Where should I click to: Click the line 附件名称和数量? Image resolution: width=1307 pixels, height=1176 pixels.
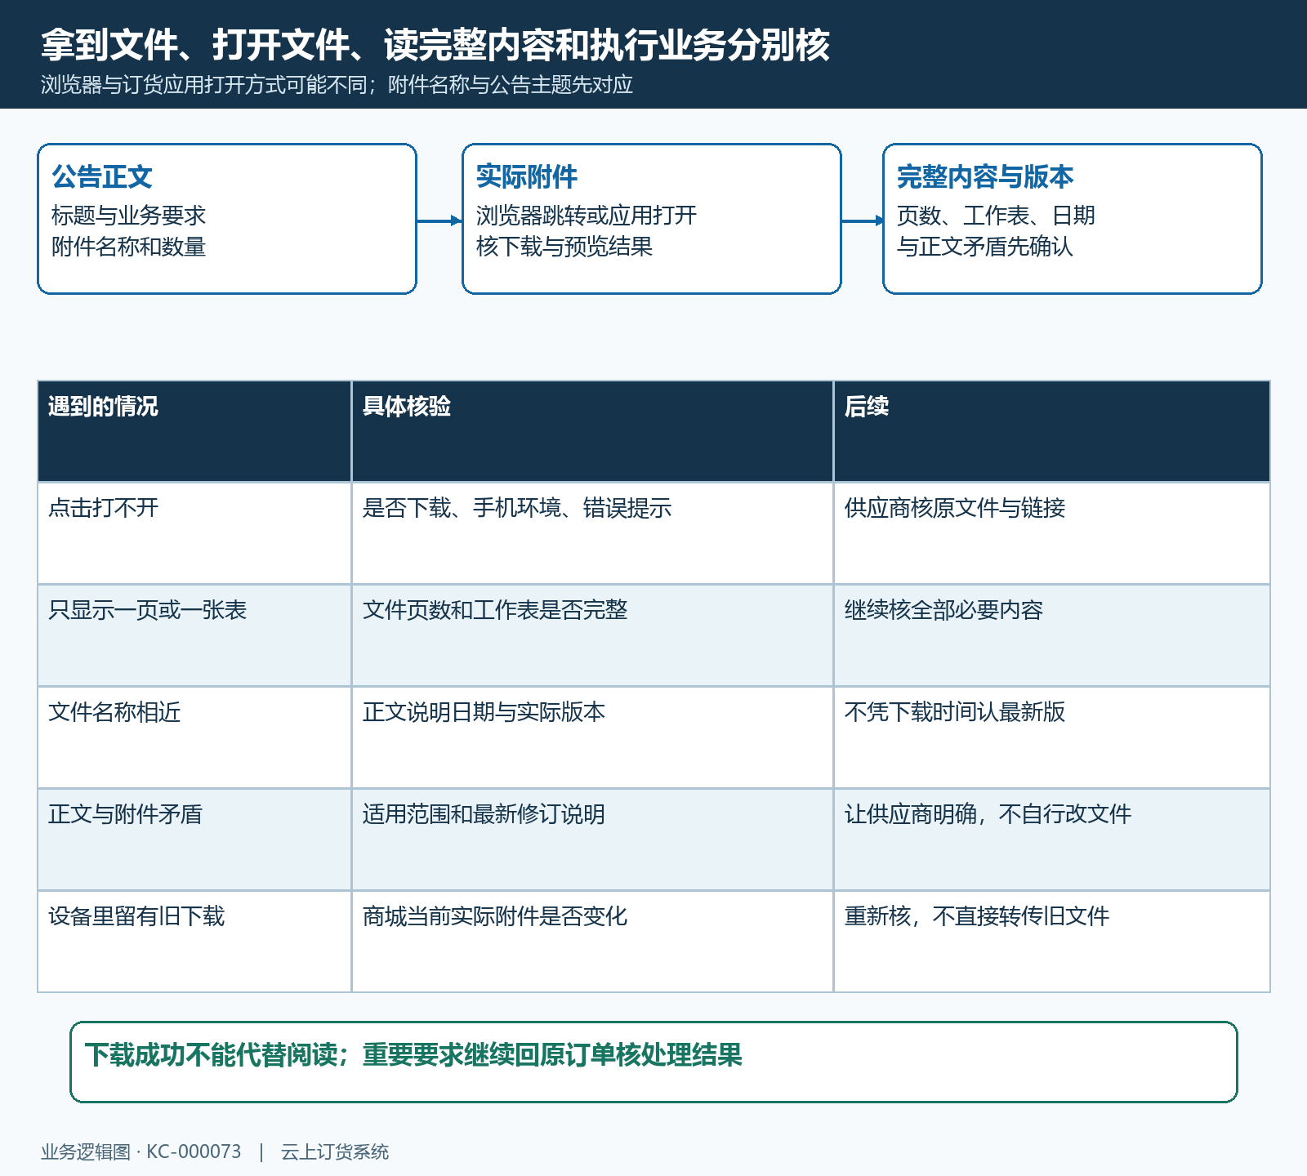pos(129,247)
